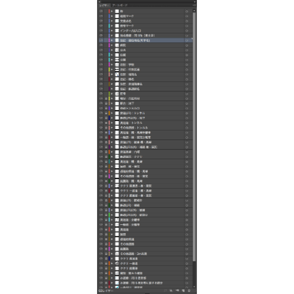Click lock icon of 建物：堅ろう建物 layer
This screenshot has width=294, height=294.
tap(106, 273)
